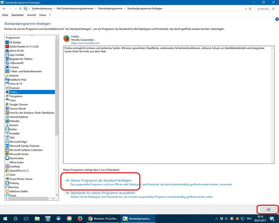Click the Internet Explorer list icon
This screenshot has height=223, width=279.
coord(7,117)
